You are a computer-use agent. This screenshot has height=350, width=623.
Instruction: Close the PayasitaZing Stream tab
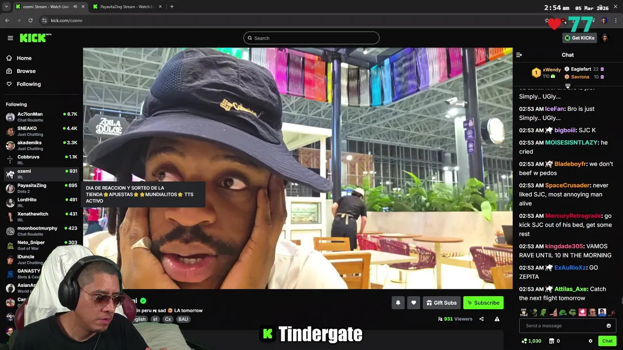[161, 7]
